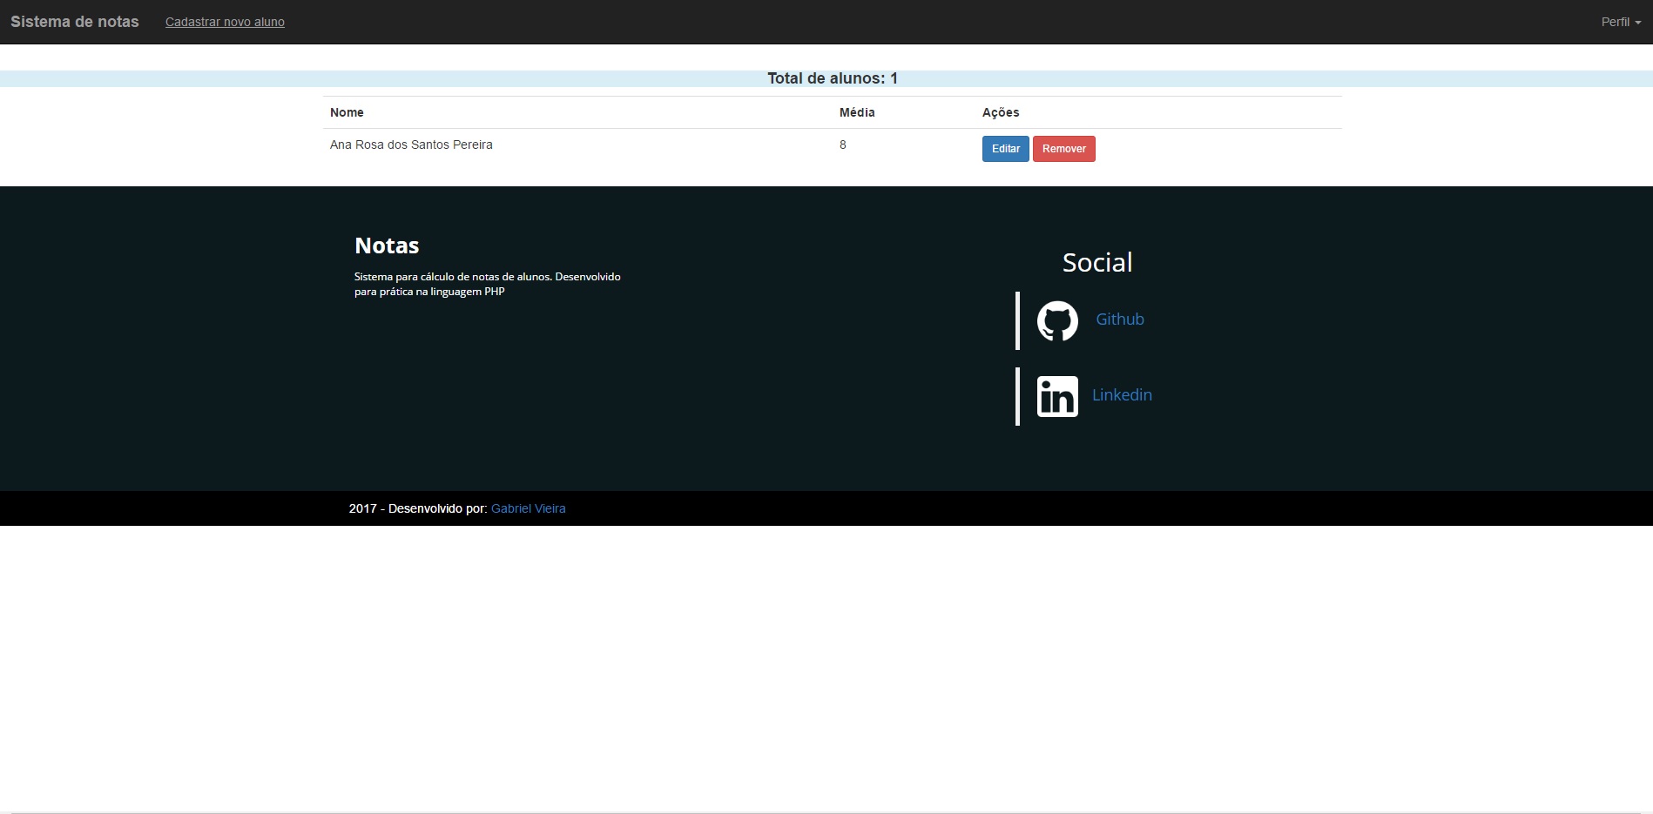Click the Média column header
This screenshot has width=1653, height=814.
857,112
